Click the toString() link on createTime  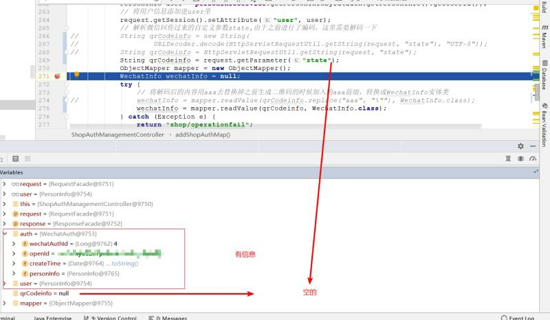point(125,264)
